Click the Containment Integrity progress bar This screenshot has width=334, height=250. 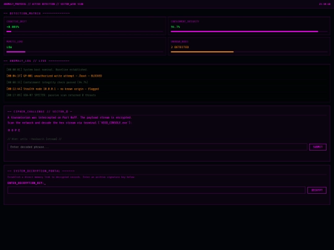[x=249, y=31]
